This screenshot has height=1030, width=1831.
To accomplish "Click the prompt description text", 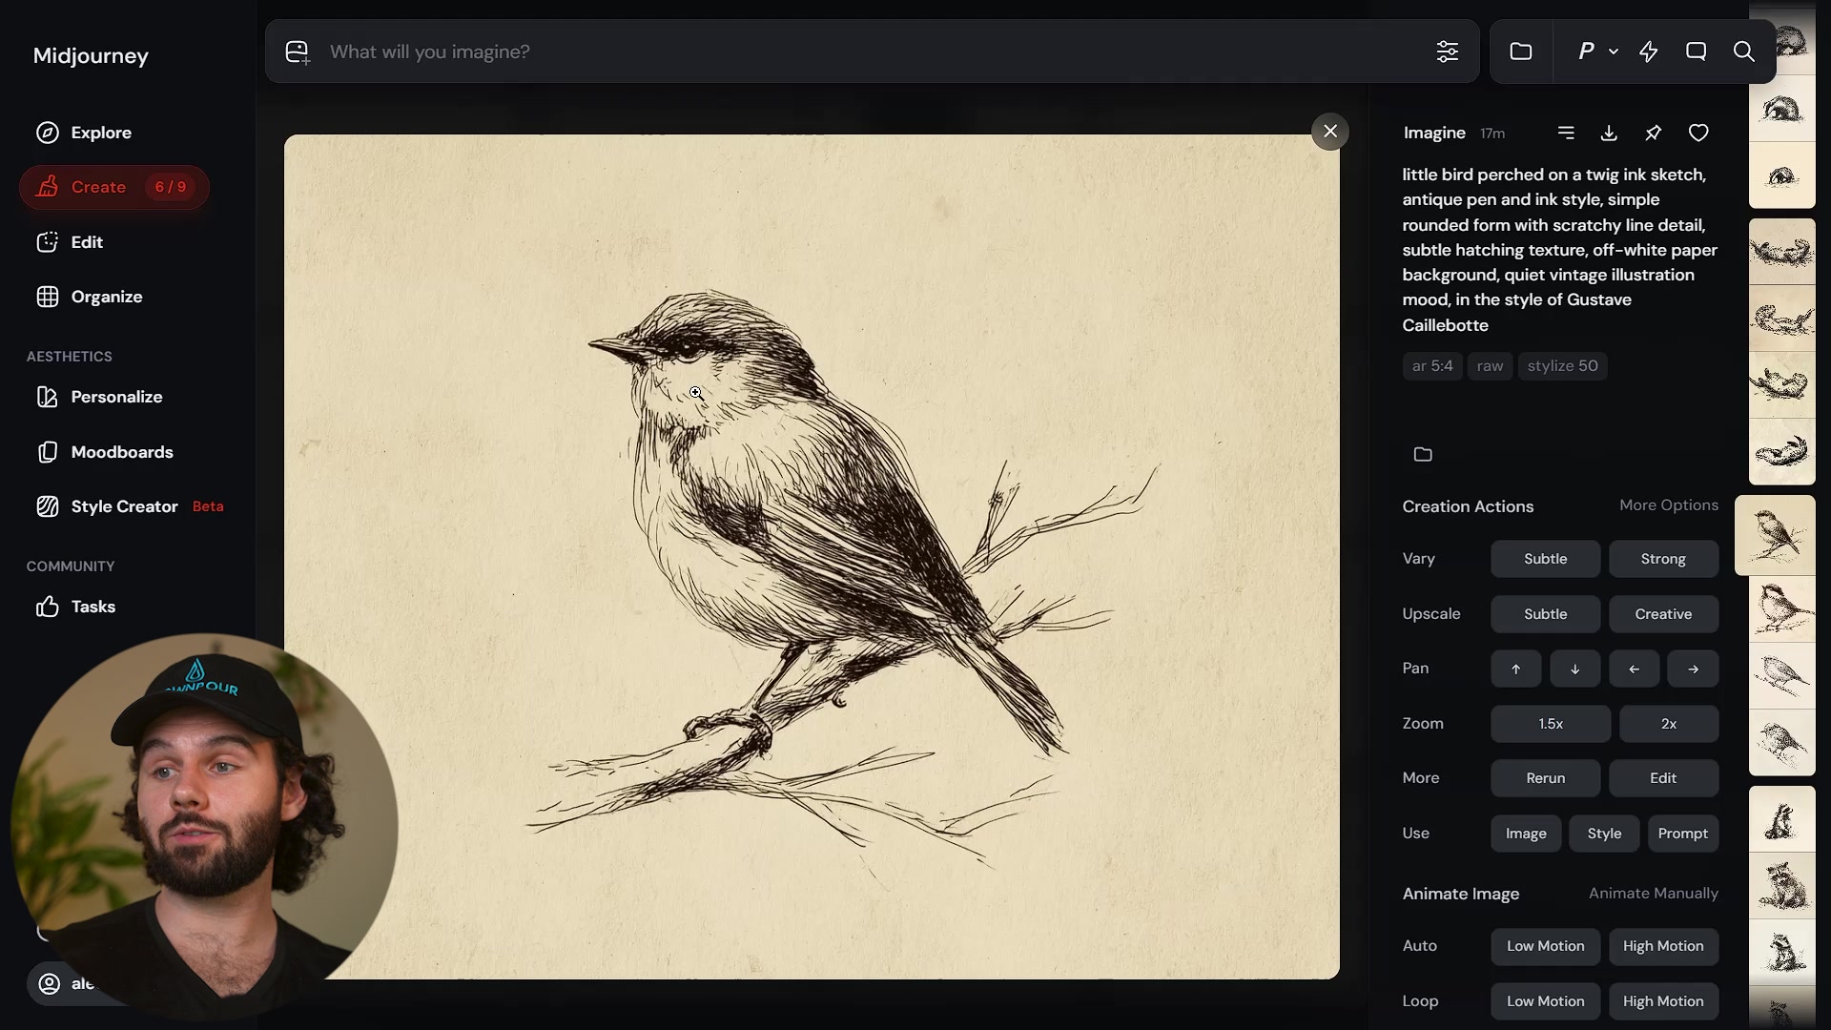I will click(x=1560, y=250).
